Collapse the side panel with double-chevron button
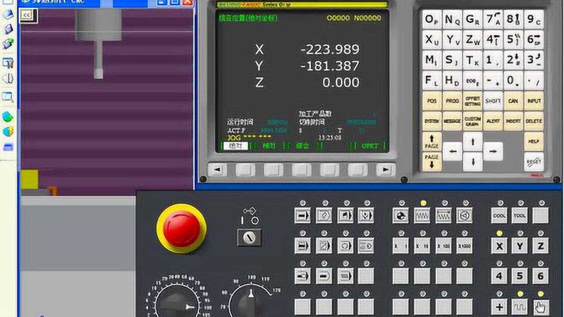The image size is (564, 317). (x=27, y=15)
